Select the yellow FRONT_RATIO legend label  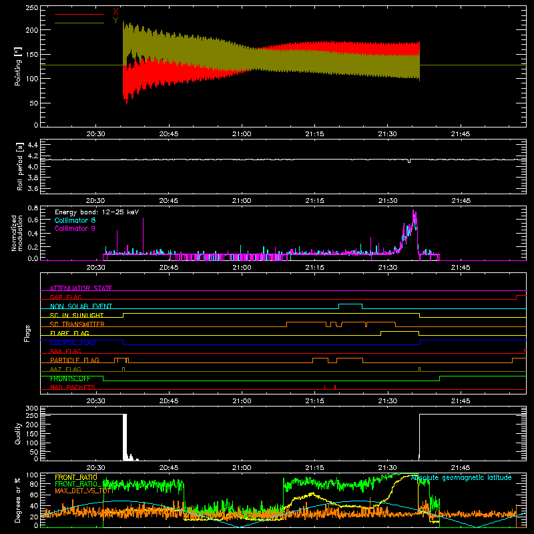pyautogui.click(x=76, y=477)
